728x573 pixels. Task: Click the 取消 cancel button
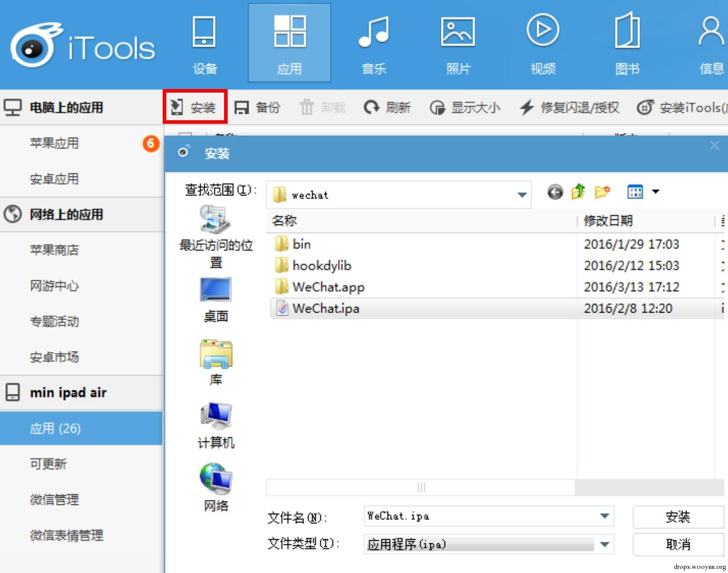click(678, 544)
